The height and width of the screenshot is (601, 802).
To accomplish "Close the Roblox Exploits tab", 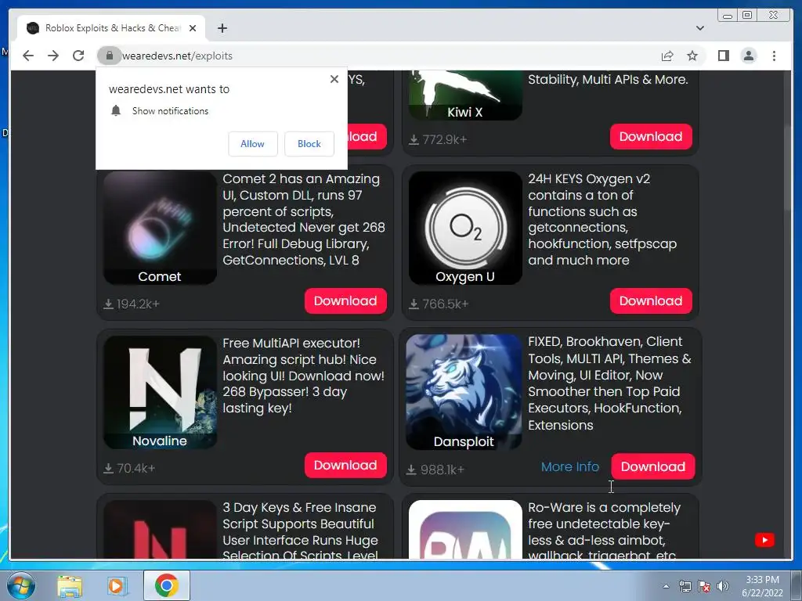I will (193, 28).
